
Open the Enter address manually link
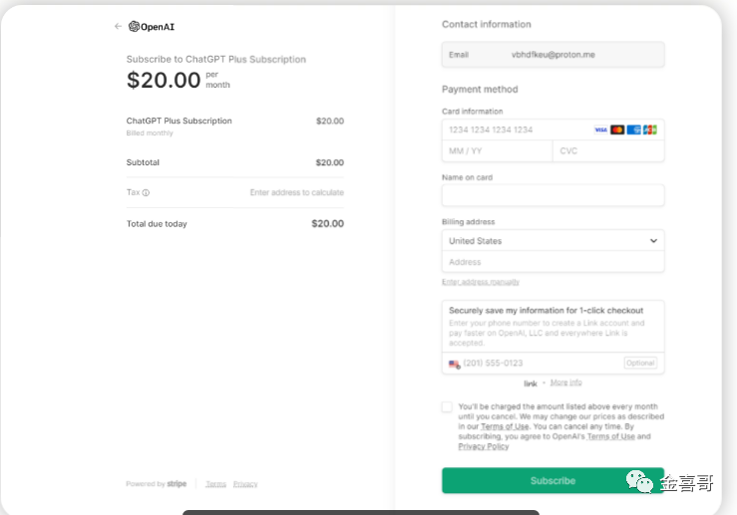point(481,282)
